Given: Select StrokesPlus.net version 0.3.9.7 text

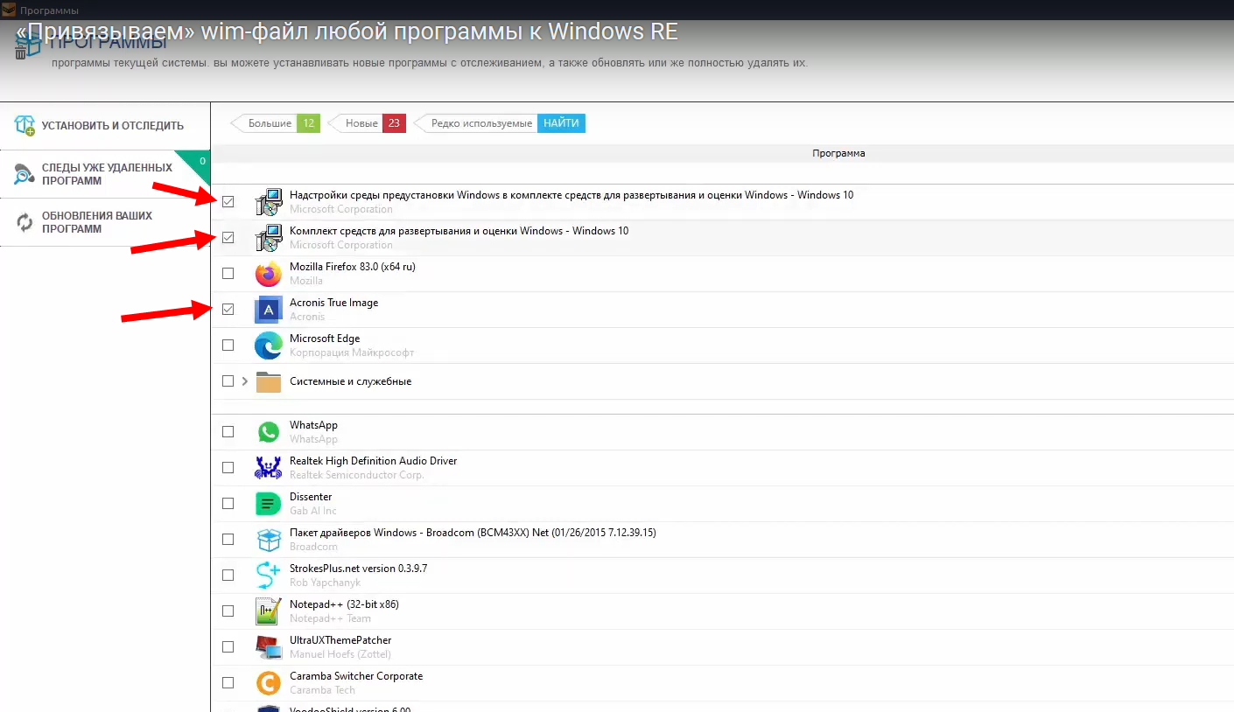Looking at the screenshot, I should tap(358, 569).
